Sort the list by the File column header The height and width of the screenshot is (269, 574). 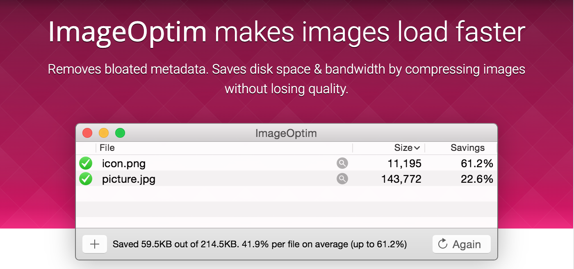[x=107, y=148]
